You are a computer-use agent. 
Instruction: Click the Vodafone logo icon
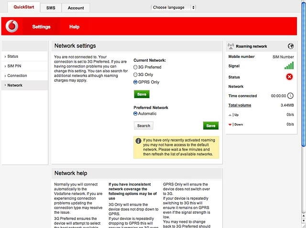12,26
